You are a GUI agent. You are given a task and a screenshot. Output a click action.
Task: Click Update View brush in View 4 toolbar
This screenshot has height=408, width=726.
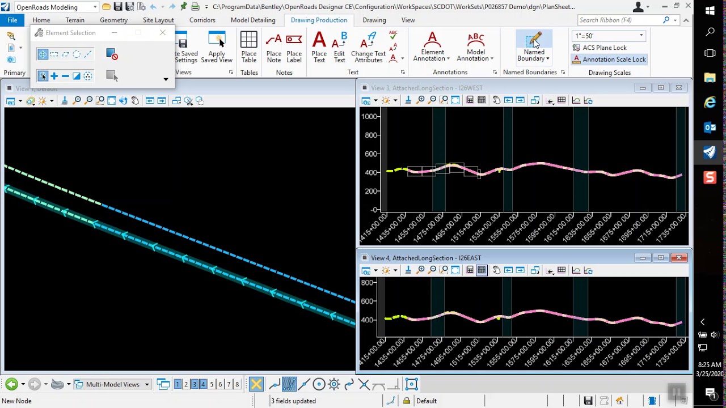(x=408, y=270)
